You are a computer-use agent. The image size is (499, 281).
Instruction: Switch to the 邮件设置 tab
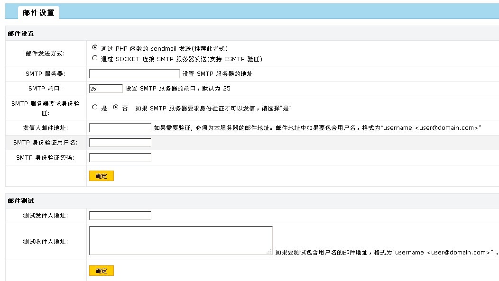(x=38, y=13)
